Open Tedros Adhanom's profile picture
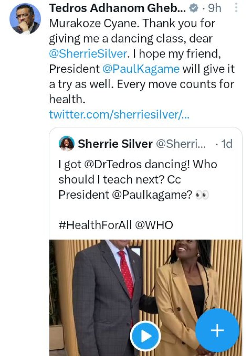The height and width of the screenshot is (356, 252). (25, 18)
